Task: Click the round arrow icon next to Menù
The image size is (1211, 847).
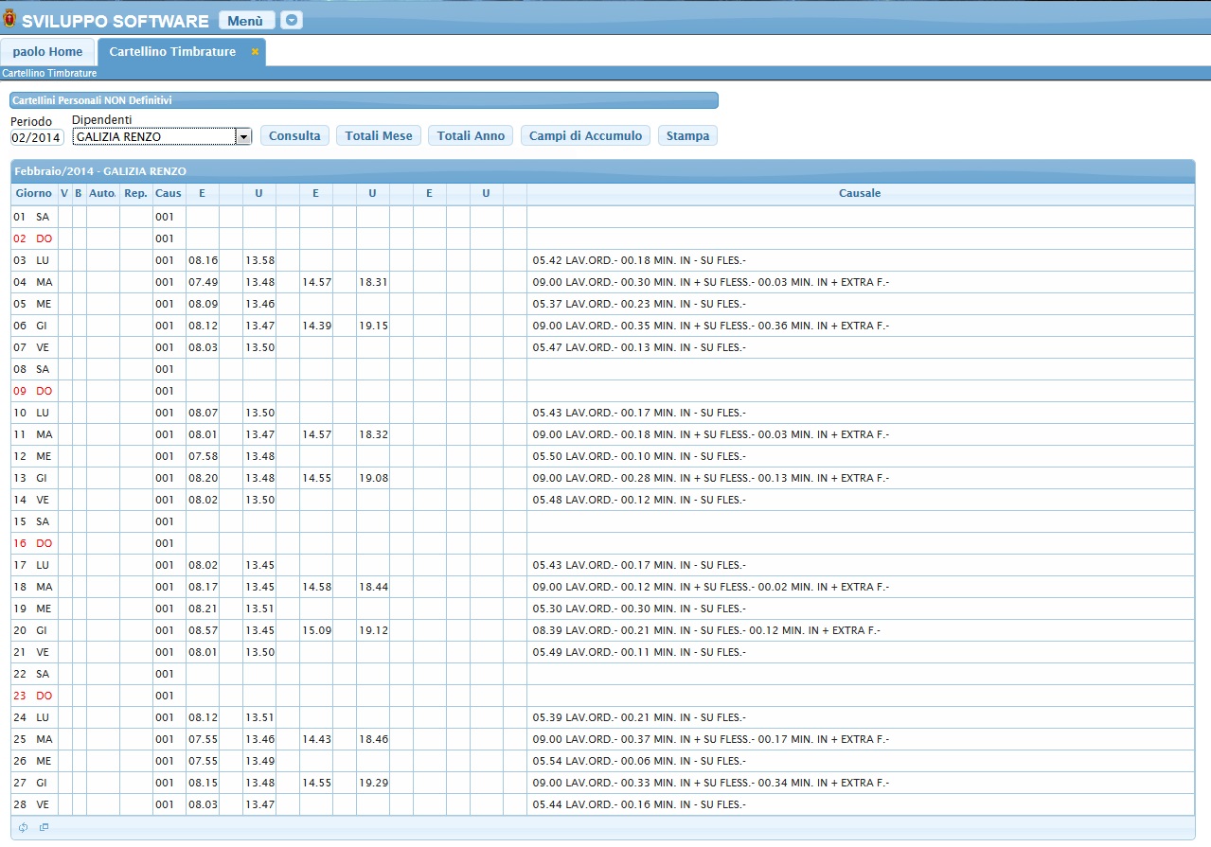Action: 292,21
